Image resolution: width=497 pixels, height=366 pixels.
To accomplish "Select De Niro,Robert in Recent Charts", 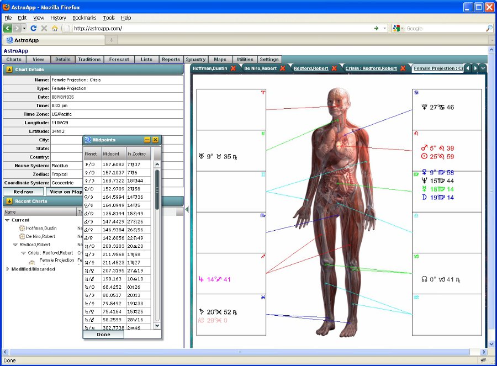I will click(40, 236).
